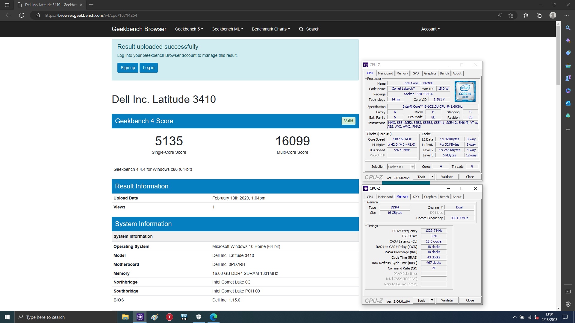575x323 pixels.
Task: Open sidebar settings gear icon
Action: tap(568, 304)
